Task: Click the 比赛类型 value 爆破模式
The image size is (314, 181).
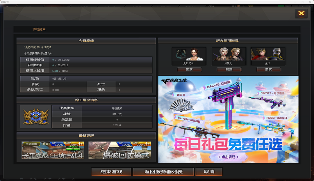Action: pos(117,109)
